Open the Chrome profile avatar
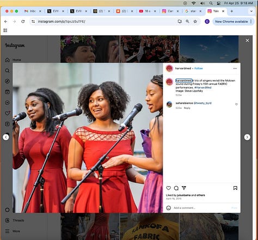The width and height of the screenshot is (258, 240). [207, 22]
